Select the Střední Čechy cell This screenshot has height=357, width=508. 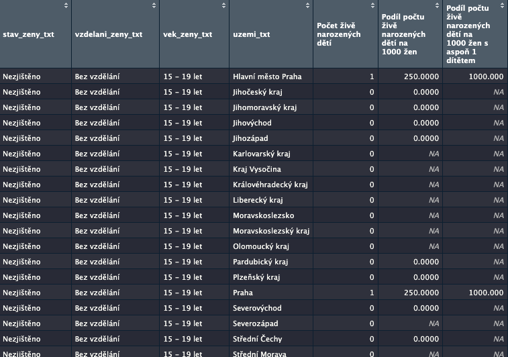tap(258, 339)
